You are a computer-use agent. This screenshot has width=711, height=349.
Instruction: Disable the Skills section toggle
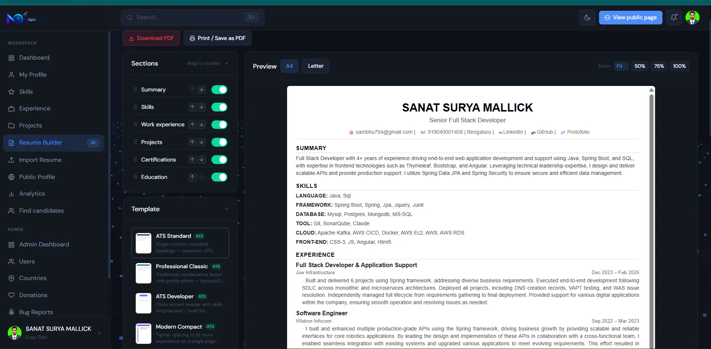click(x=219, y=107)
